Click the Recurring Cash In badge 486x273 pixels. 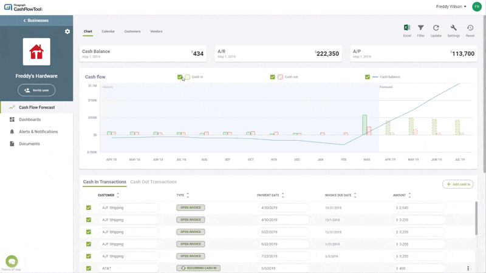199,268
